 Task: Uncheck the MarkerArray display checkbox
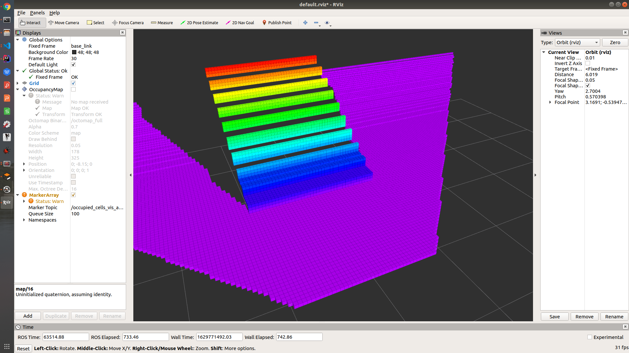pyautogui.click(x=73, y=195)
